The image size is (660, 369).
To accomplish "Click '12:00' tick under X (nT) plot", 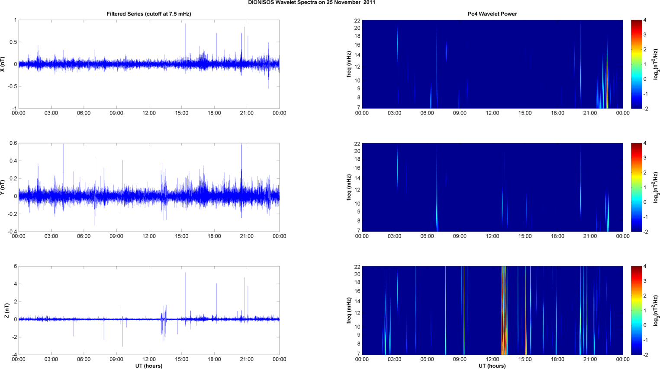I will pyautogui.click(x=149, y=113).
